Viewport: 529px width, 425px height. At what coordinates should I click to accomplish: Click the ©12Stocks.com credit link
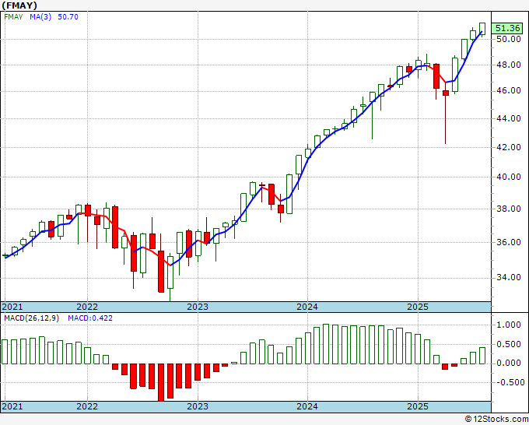496,419
